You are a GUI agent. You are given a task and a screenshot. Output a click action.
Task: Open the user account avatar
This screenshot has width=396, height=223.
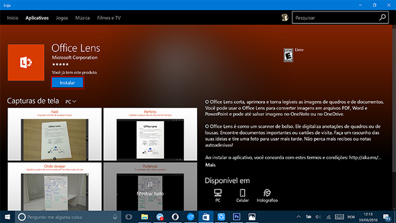pyautogui.click(x=285, y=18)
